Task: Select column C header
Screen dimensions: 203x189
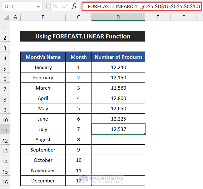Action: pos(78,17)
